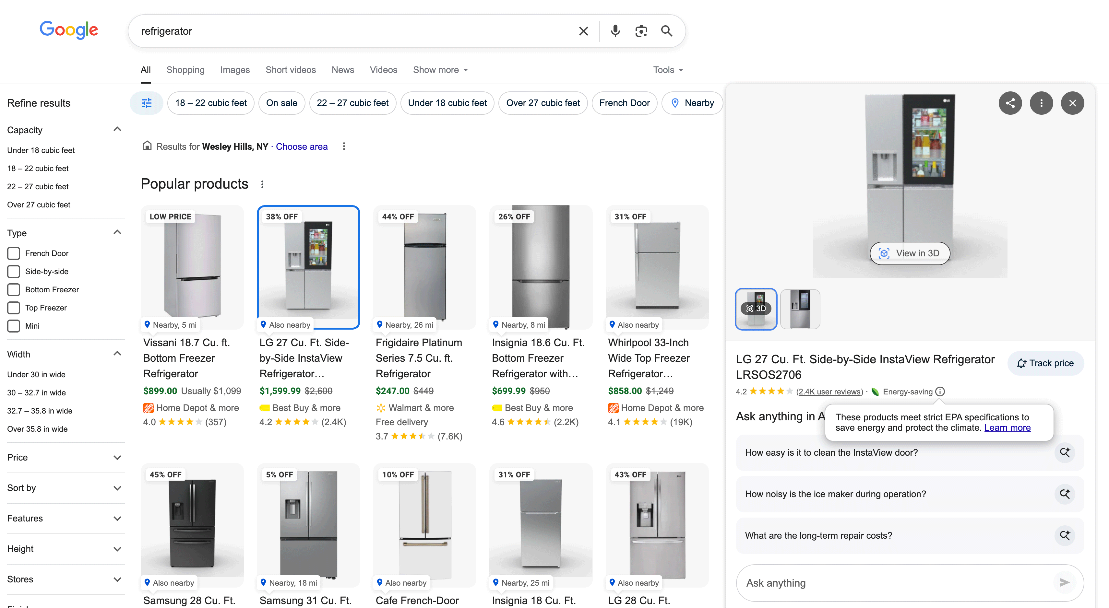Switch to the Shopping tab
Image resolution: width=1109 pixels, height=608 pixels.
tap(185, 70)
